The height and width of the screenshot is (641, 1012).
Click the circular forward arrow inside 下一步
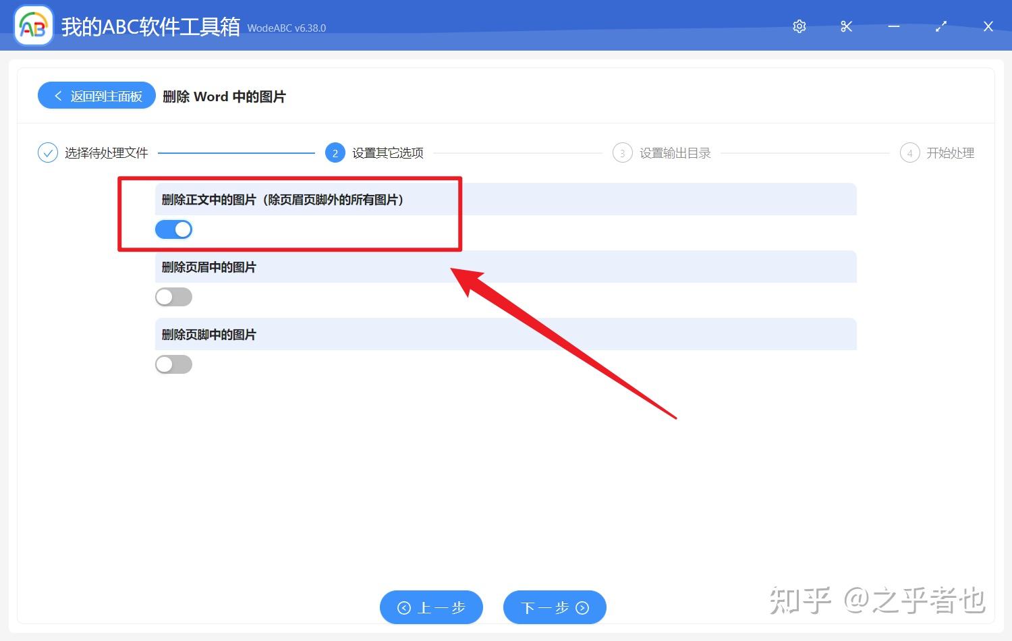click(583, 607)
